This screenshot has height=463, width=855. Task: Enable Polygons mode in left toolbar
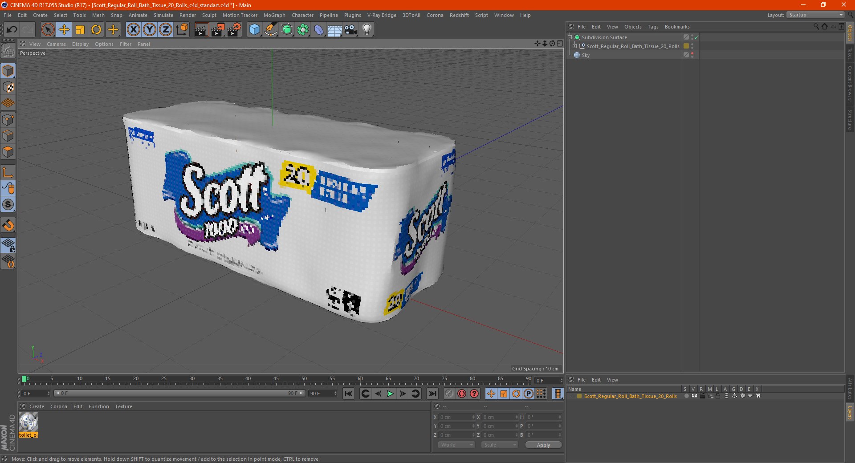[x=8, y=152]
